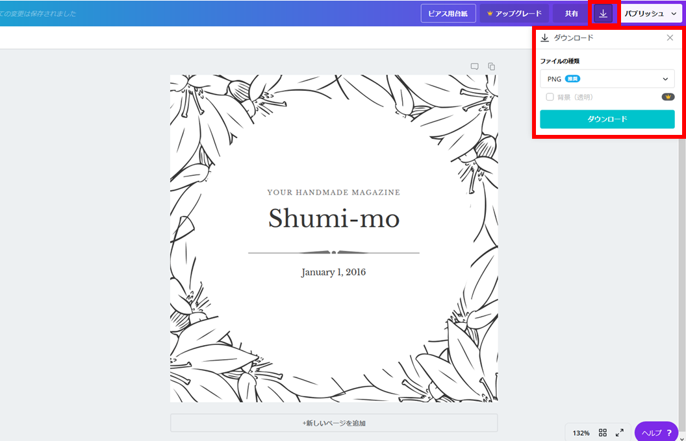Click the 132% zoom level

pyautogui.click(x=581, y=433)
